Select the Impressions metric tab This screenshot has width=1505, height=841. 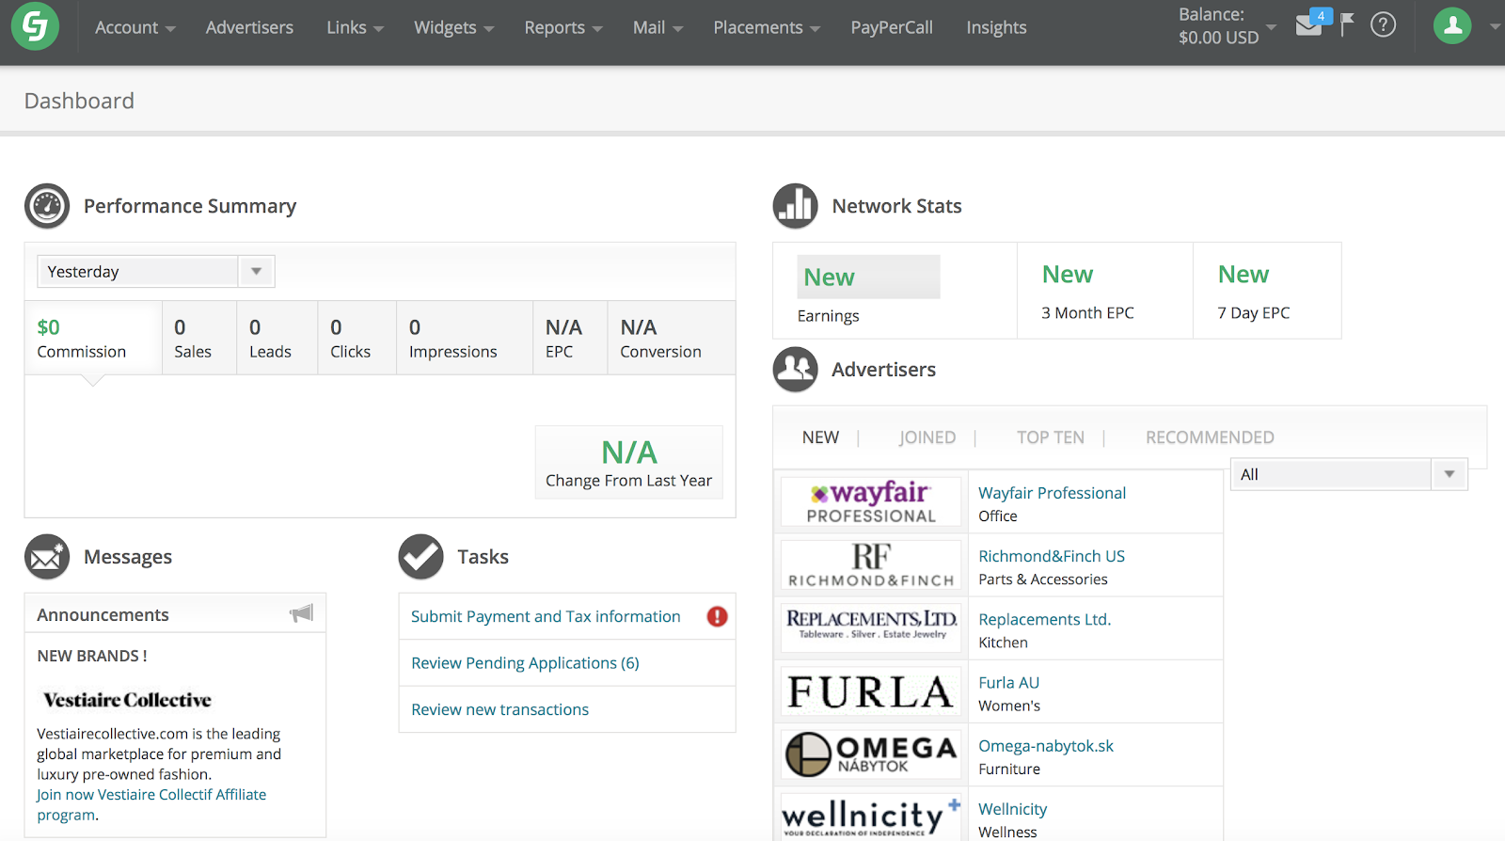(x=465, y=339)
